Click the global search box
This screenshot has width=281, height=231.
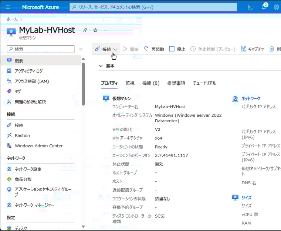coord(153,7)
